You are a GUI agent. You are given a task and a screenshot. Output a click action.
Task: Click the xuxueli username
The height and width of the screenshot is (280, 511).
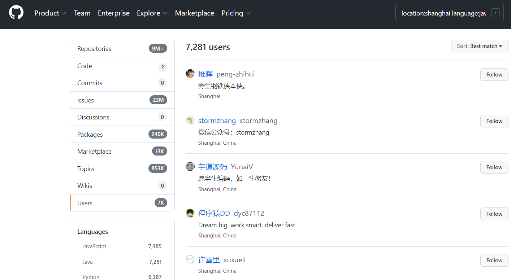click(235, 260)
